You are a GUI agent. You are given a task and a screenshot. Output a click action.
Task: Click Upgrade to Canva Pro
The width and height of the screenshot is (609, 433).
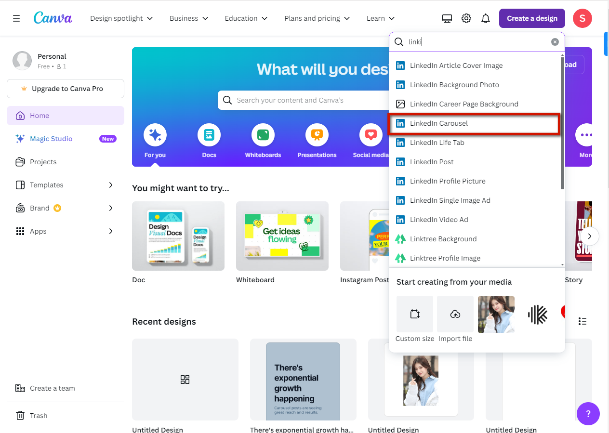66,89
